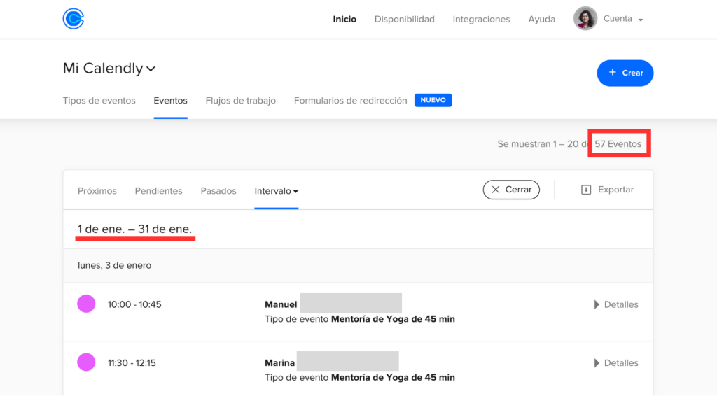
Task: Show the Pasados events filter
Action: [x=218, y=190]
